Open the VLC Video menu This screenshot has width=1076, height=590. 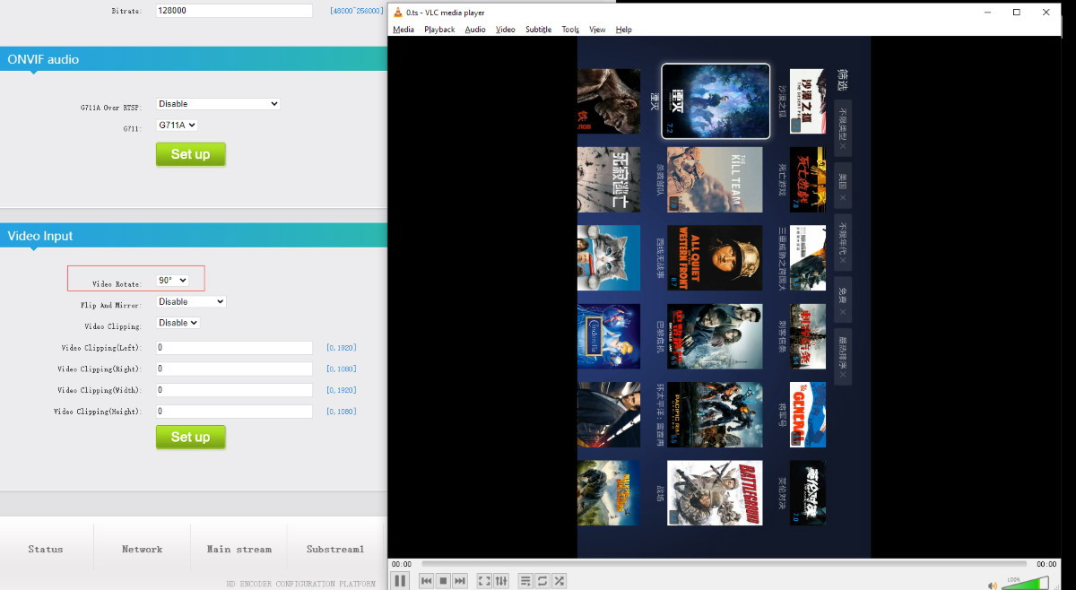[x=506, y=30]
